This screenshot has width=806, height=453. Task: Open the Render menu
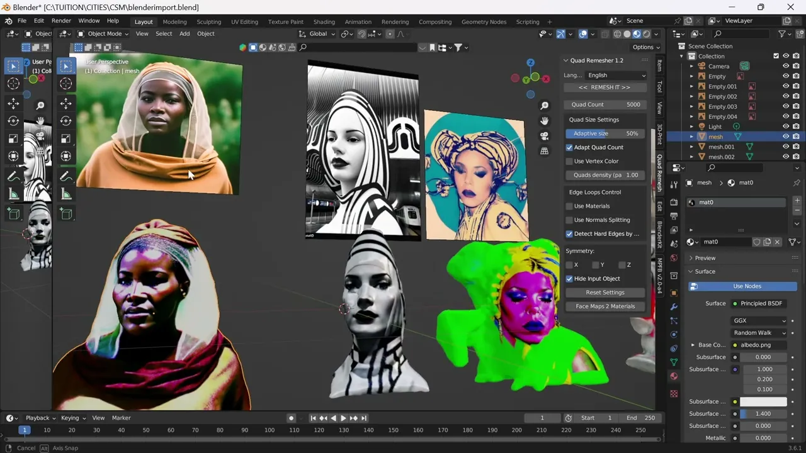pyautogui.click(x=61, y=21)
